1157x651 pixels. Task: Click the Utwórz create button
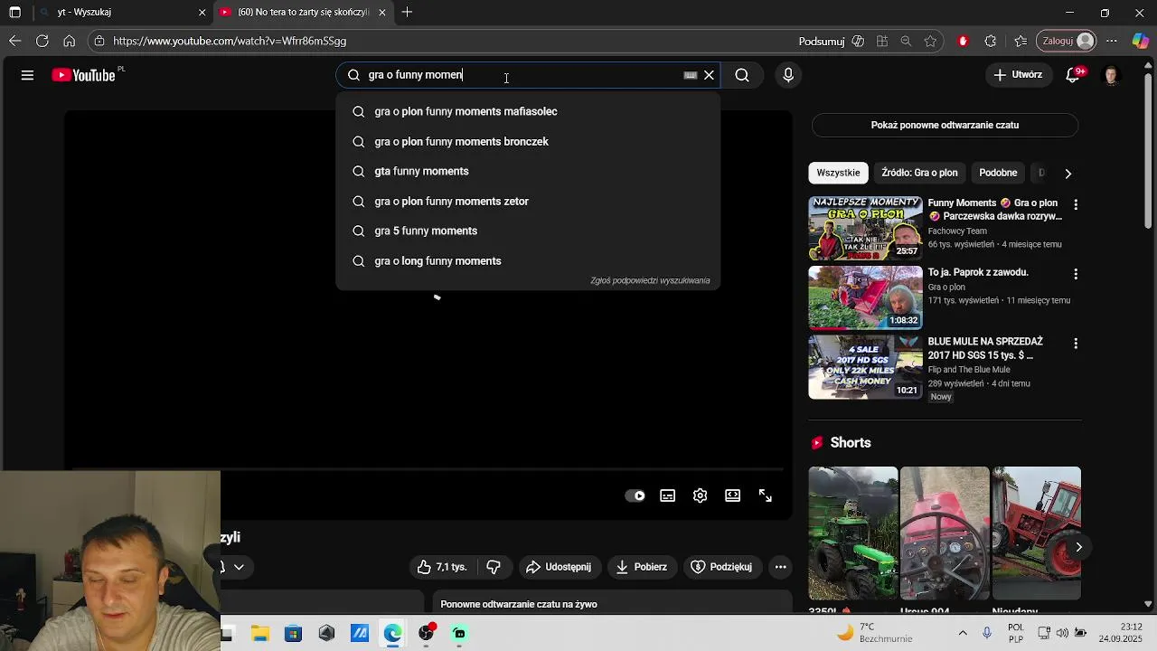pos(1019,75)
